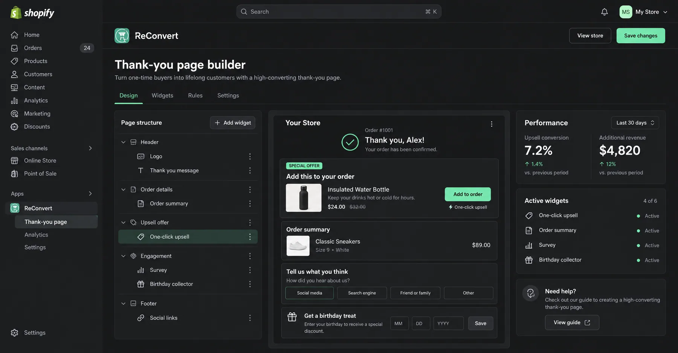
Task: Click the Insulated Water Bottle thumbnail
Action: (x=304, y=198)
